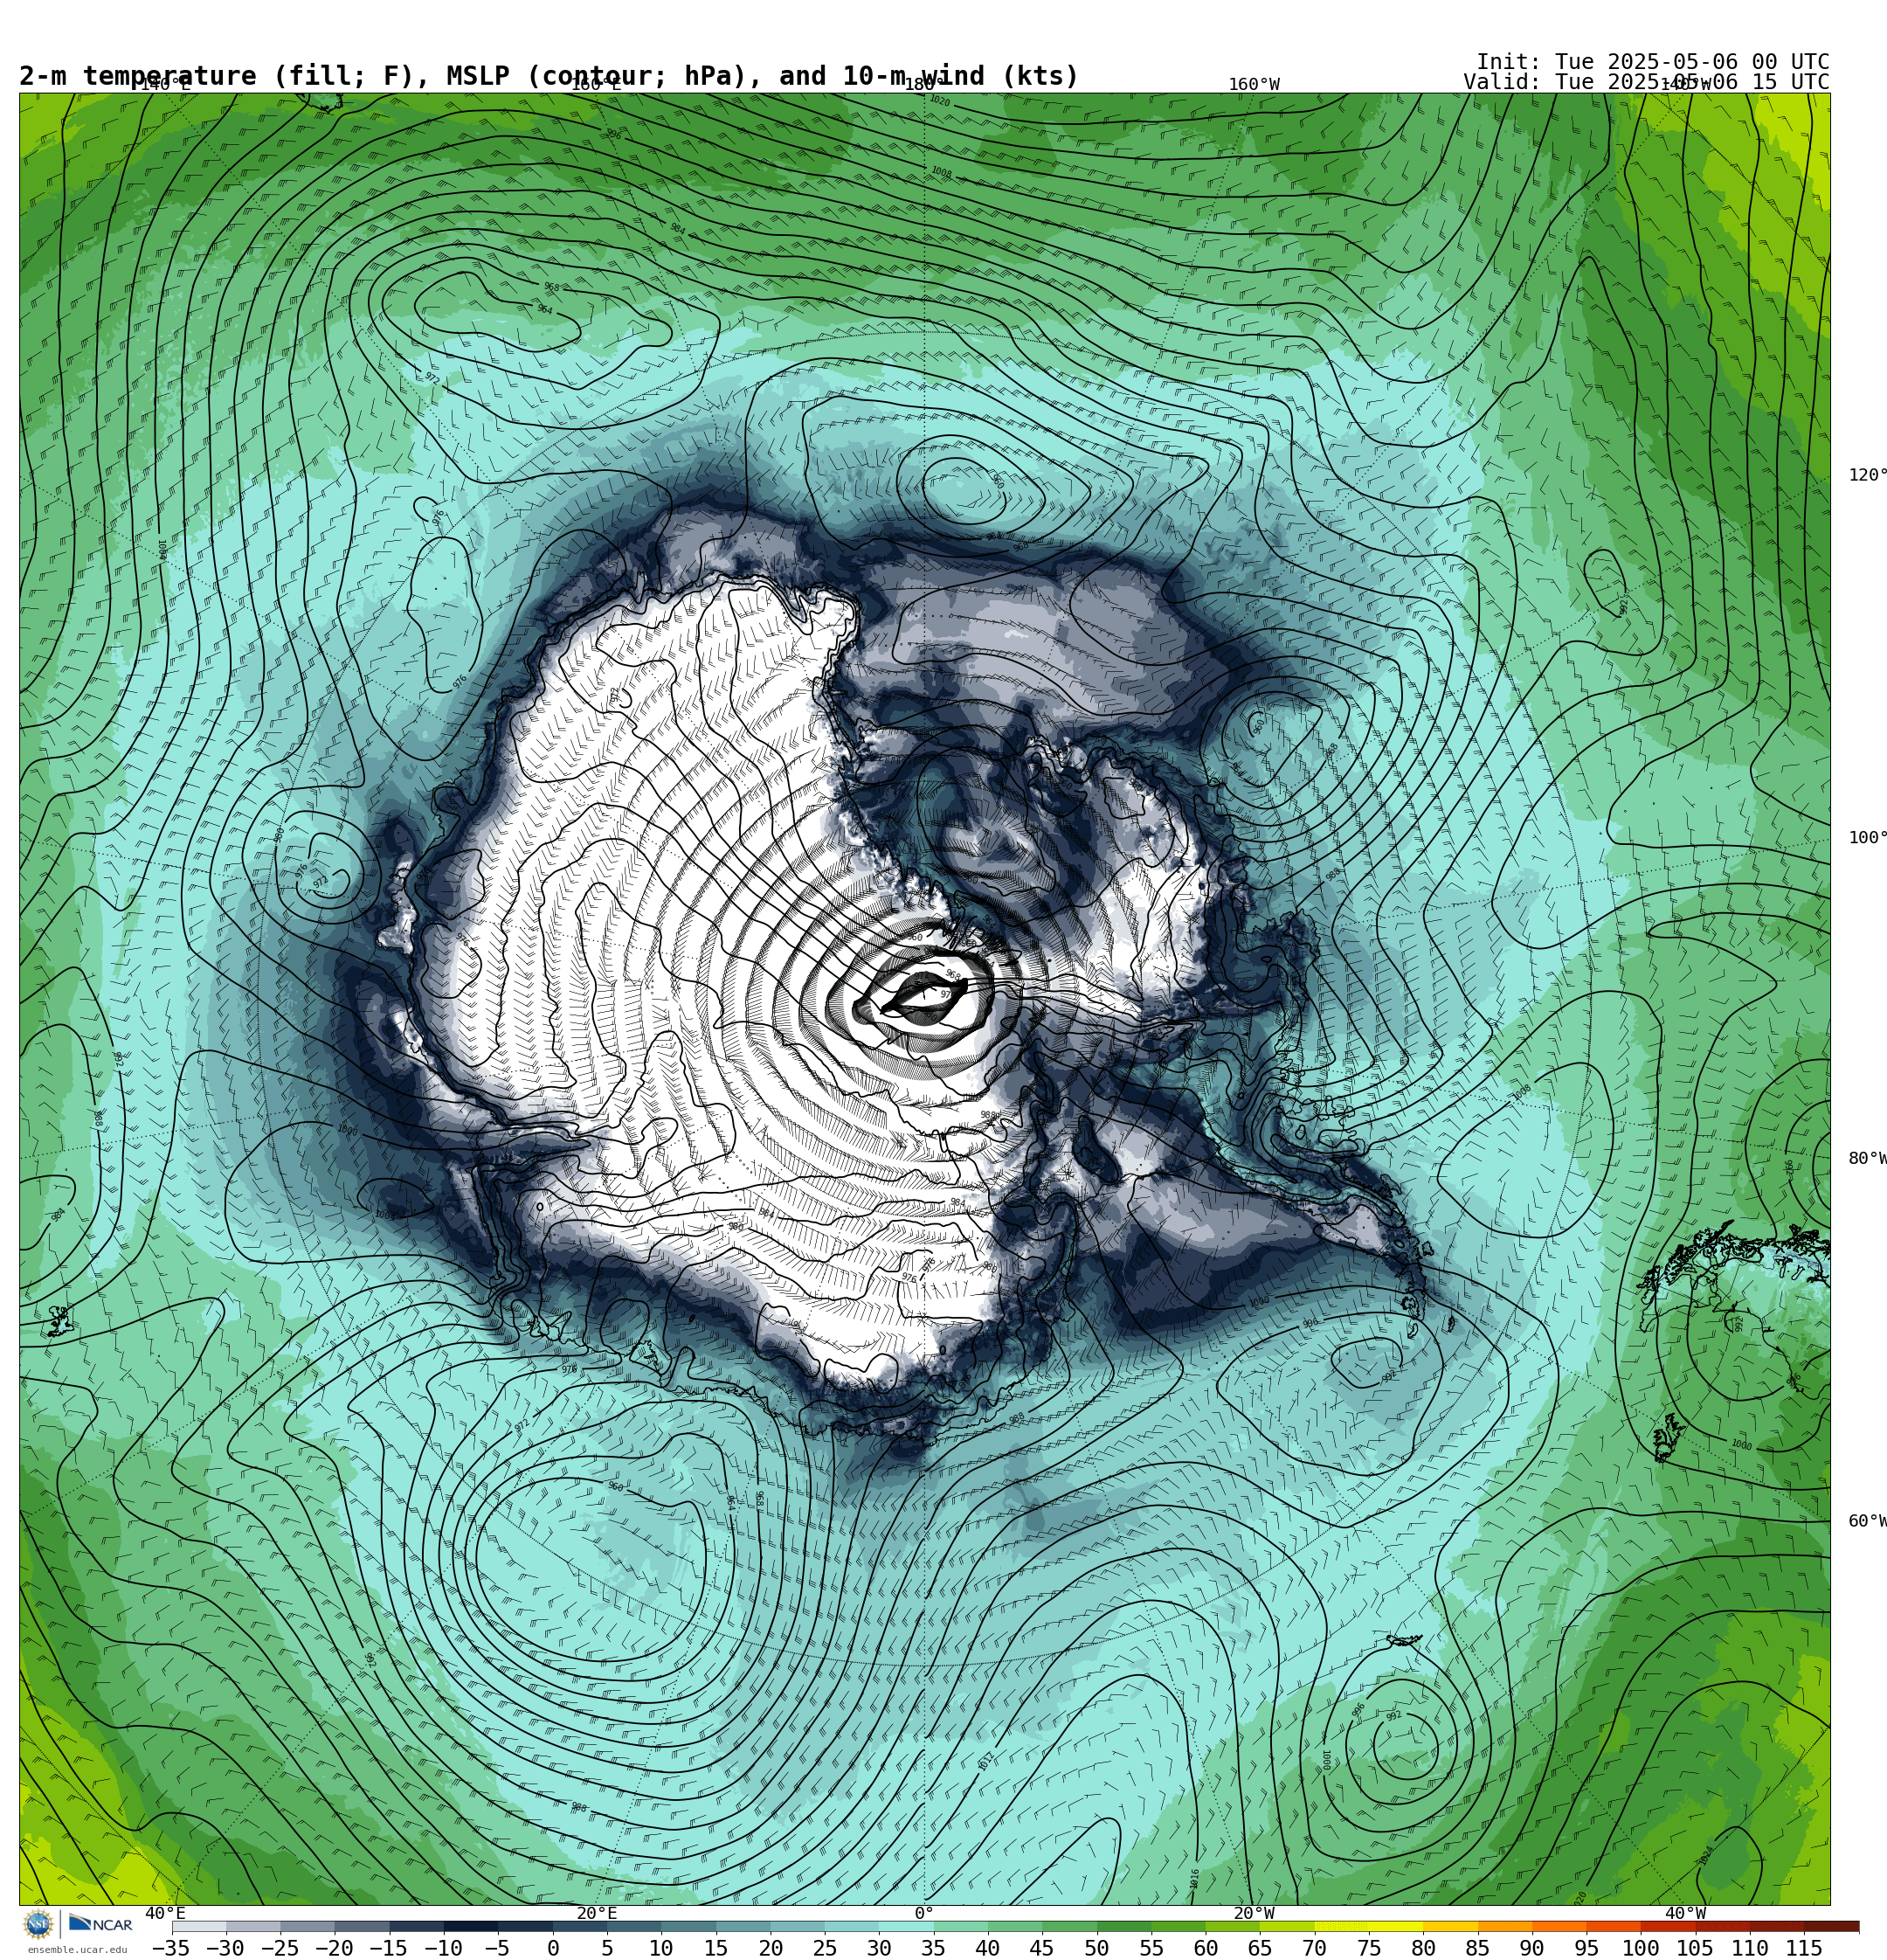The image size is (1887, 1960).
Task: Pick the pale aqua swatch between 30 and 35
Action: tap(906, 1927)
